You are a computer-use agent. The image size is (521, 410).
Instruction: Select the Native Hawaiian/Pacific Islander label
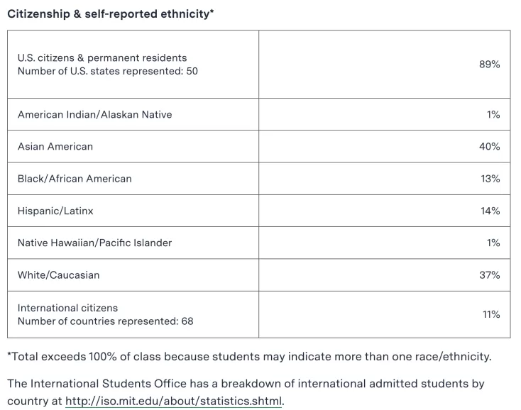pos(94,243)
